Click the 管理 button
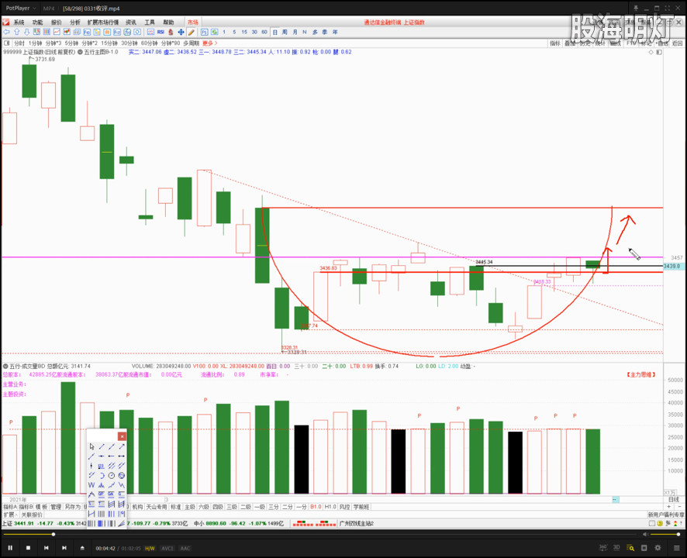 point(56,507)
